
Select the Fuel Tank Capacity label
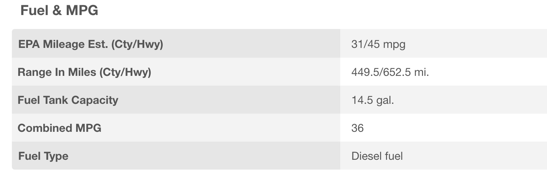pos(68,100)
